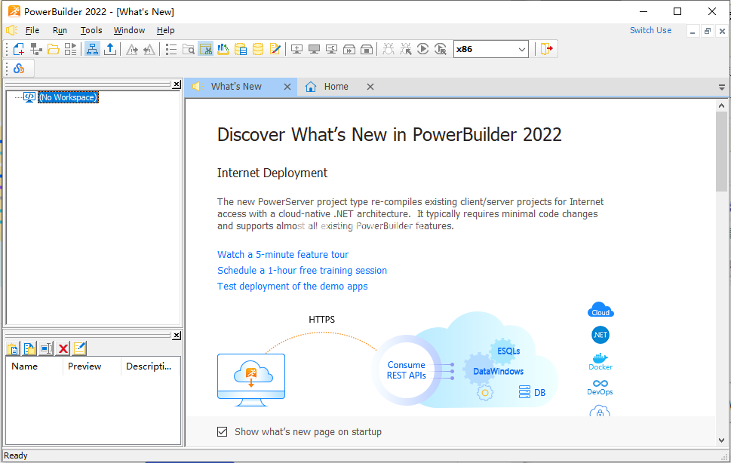Open the File menu
731x463 pixels.
pyautogui.click(x=32, y=30)
